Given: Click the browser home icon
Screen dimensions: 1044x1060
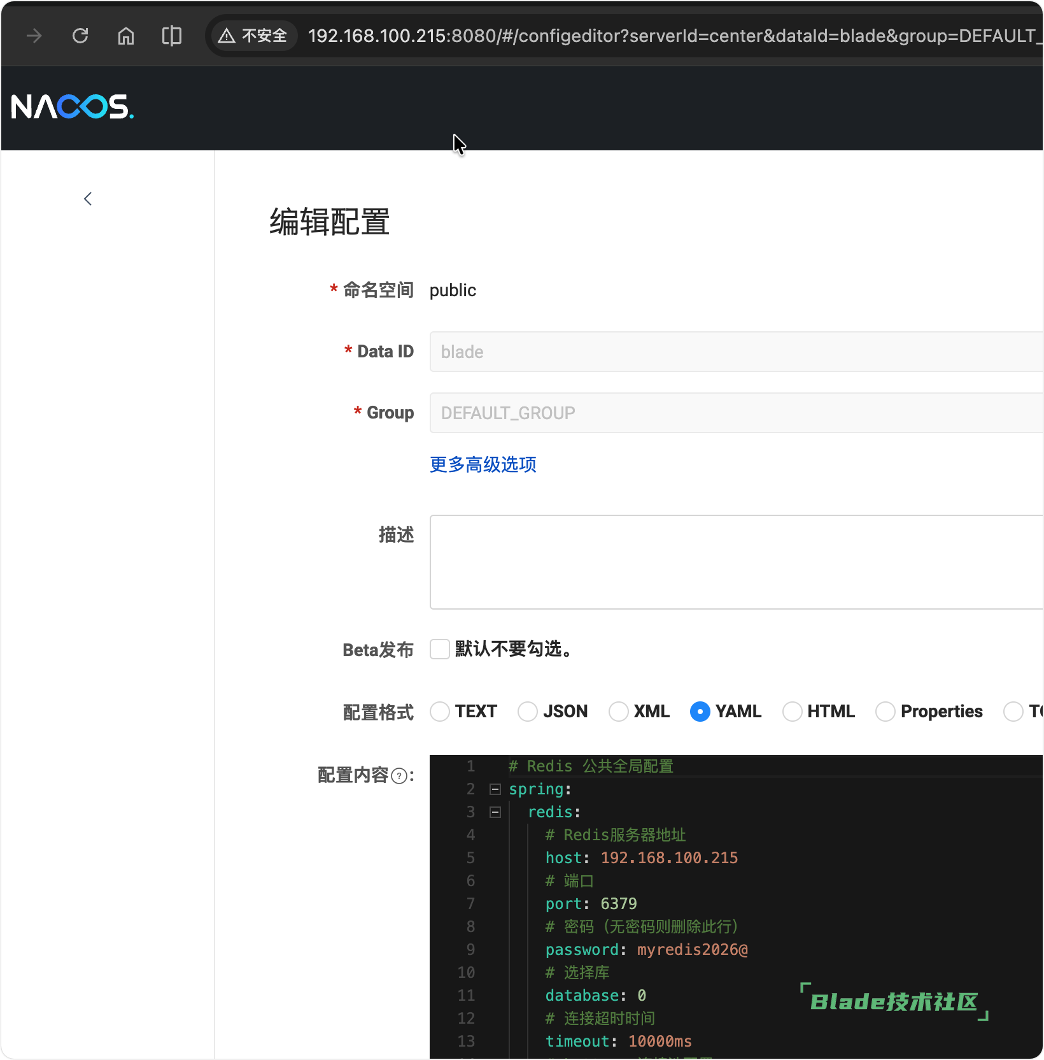Looking at the screenshot, I should coord(126,36).
